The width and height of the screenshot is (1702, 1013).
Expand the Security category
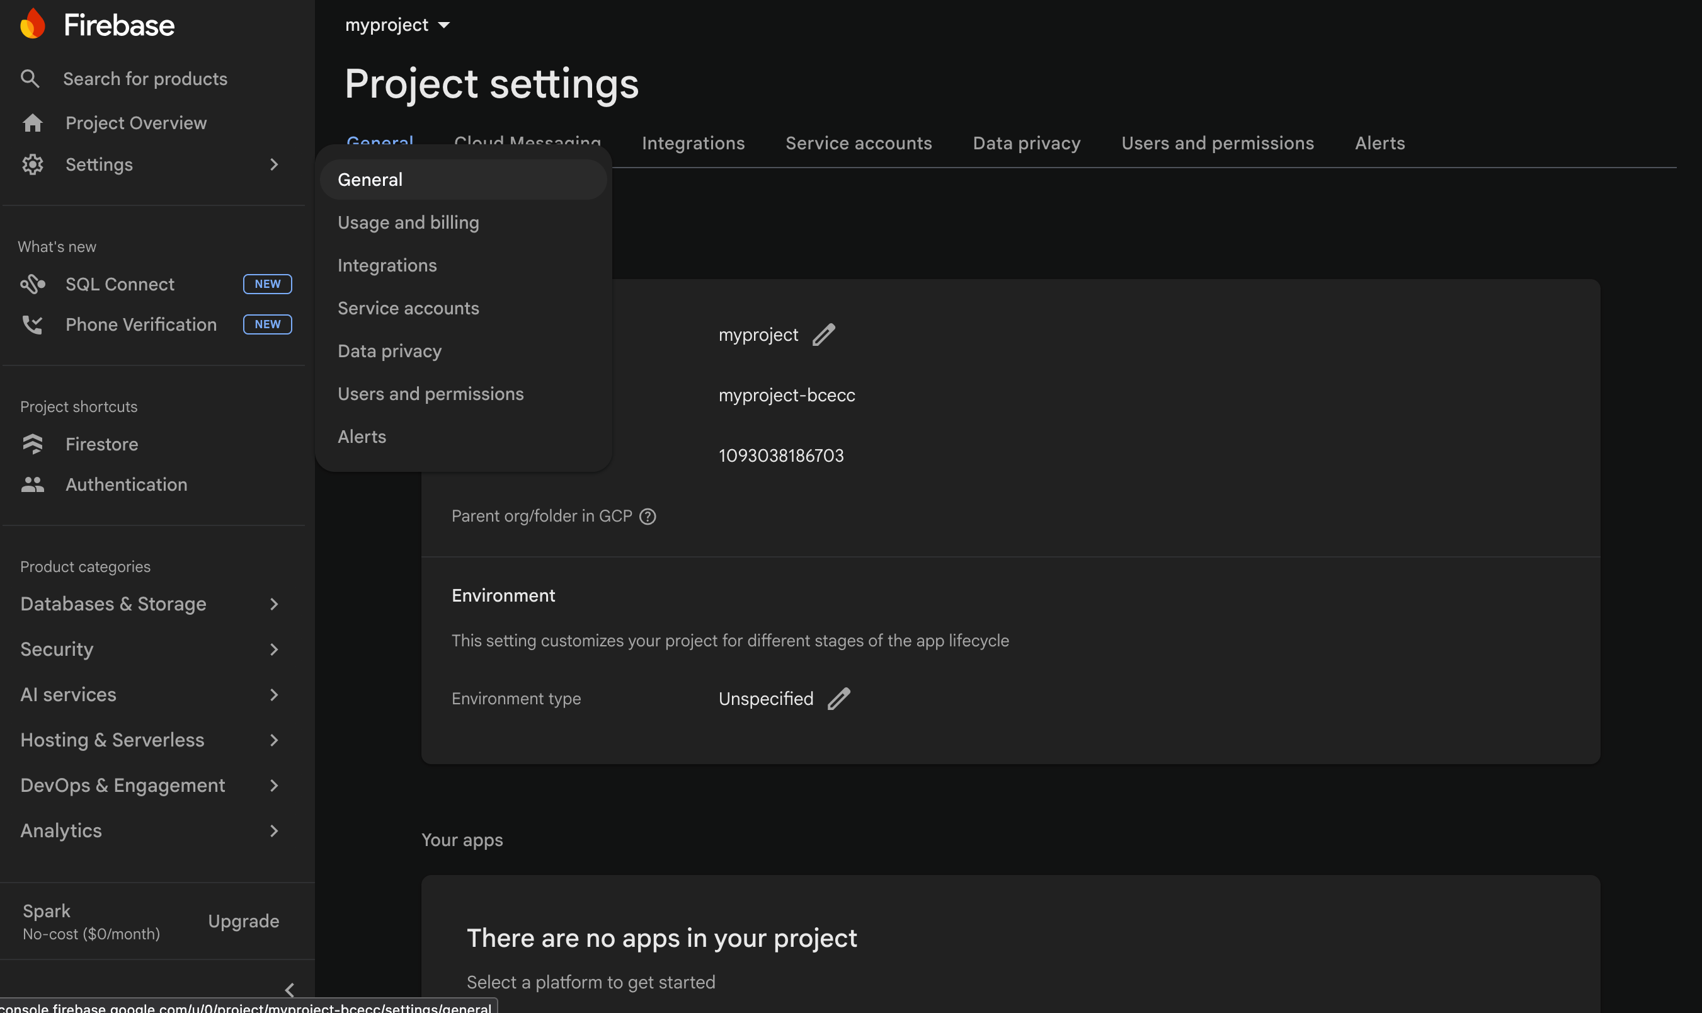273,649
